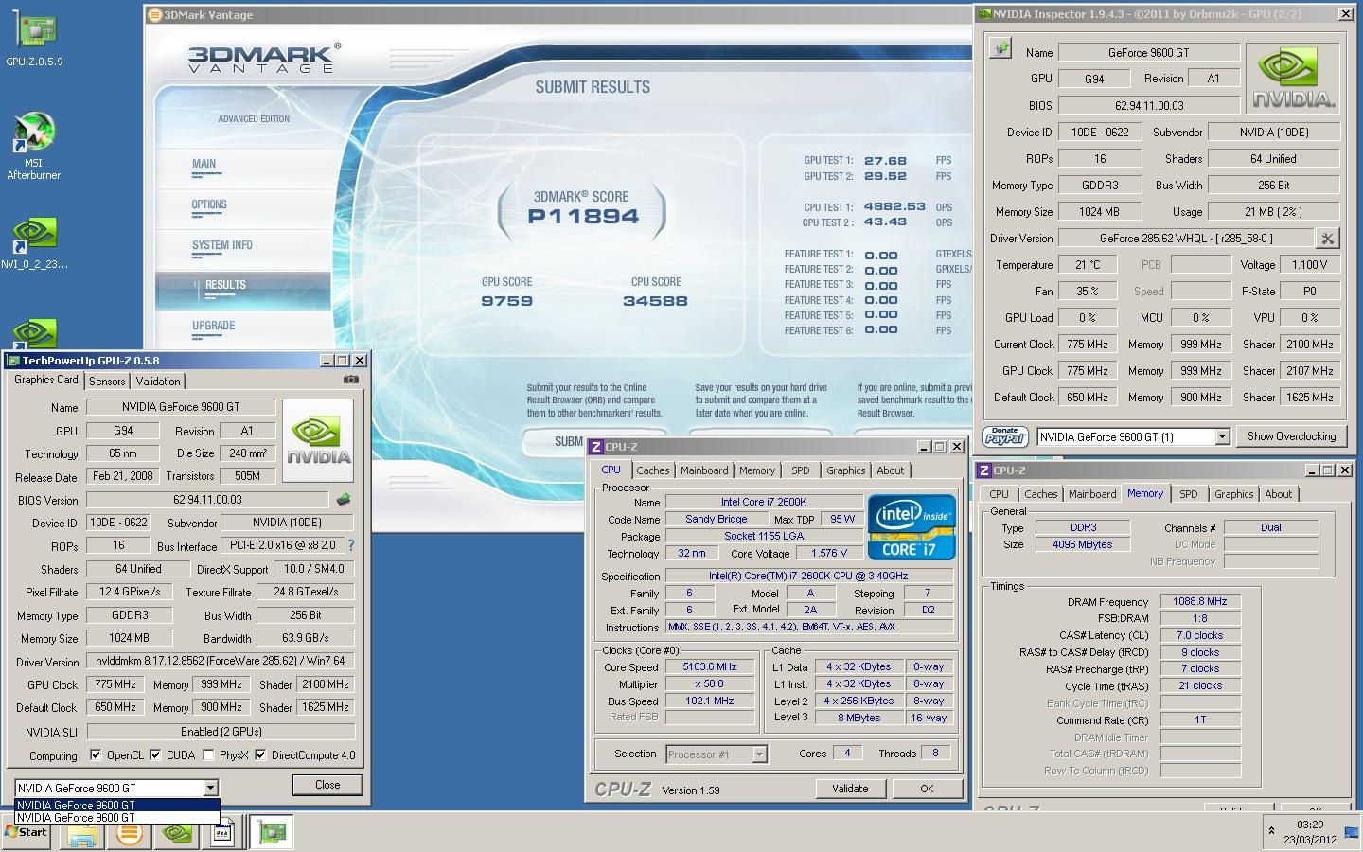This screenshot has width=1363, height=852.
Task: Switch to Sensors tab in GPU-Z
Action: coord(107,381)
